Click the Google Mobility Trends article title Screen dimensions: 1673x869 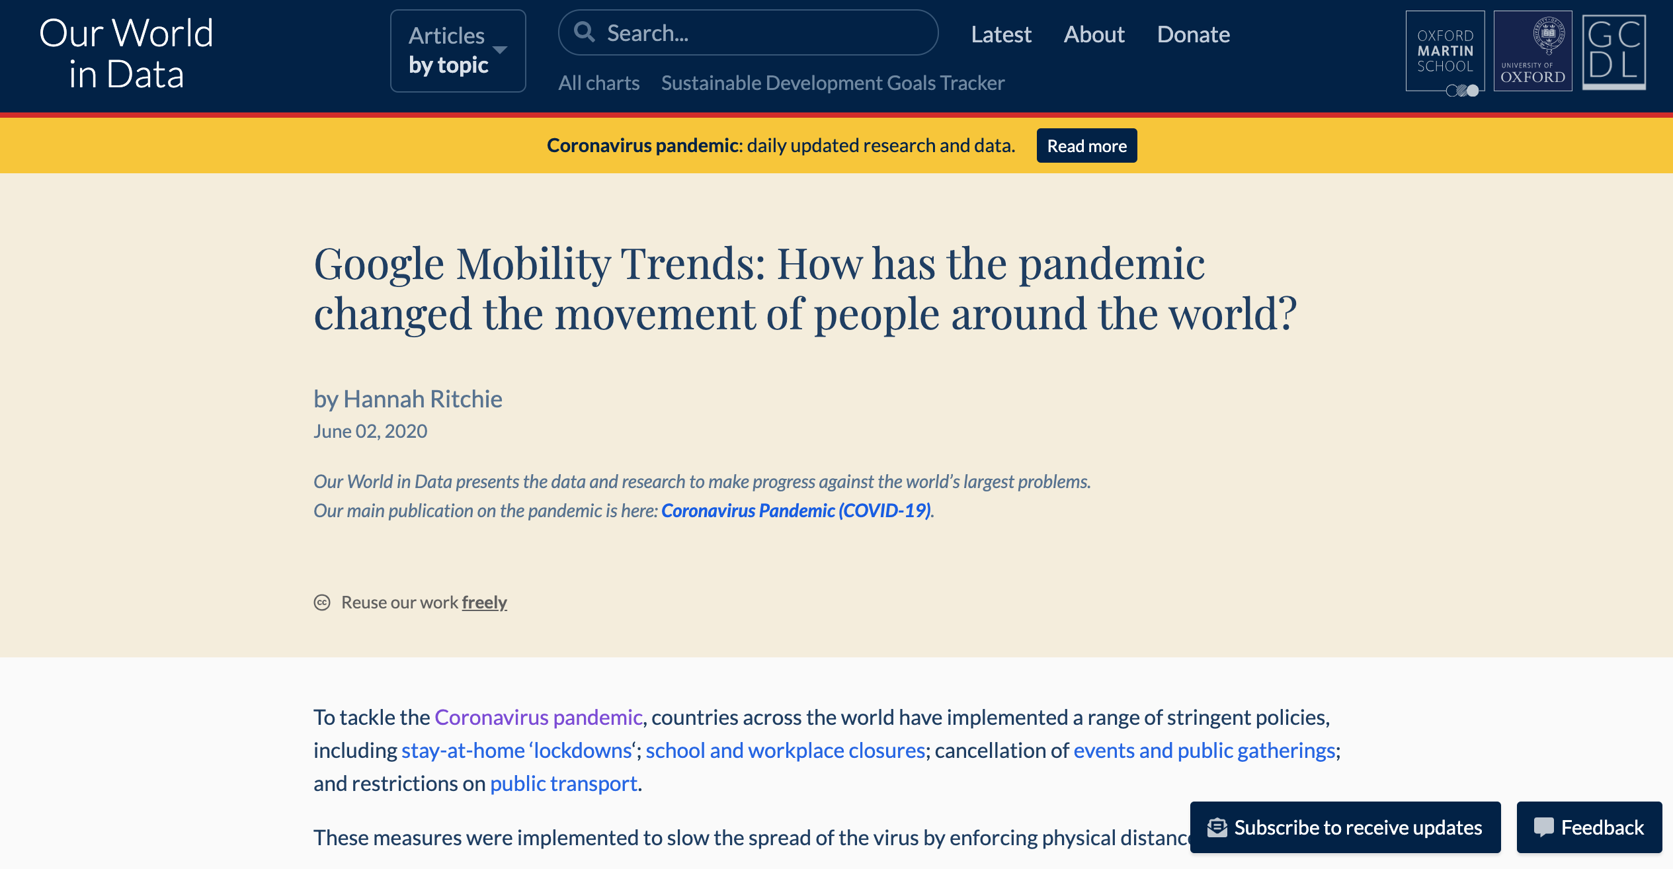tap(805, 288)
